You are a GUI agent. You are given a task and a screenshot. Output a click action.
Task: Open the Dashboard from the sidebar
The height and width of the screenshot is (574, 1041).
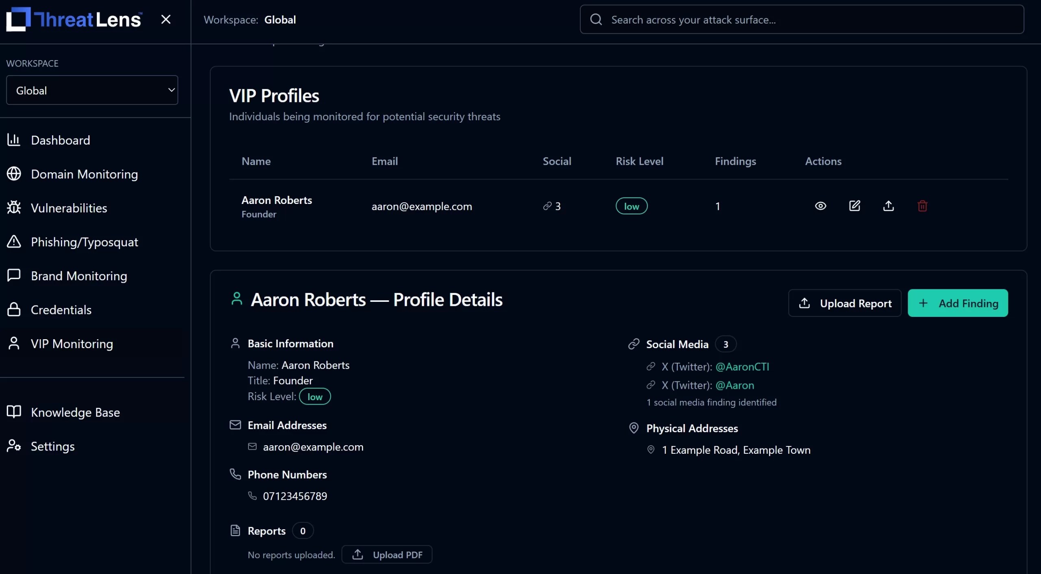(60, 140)
